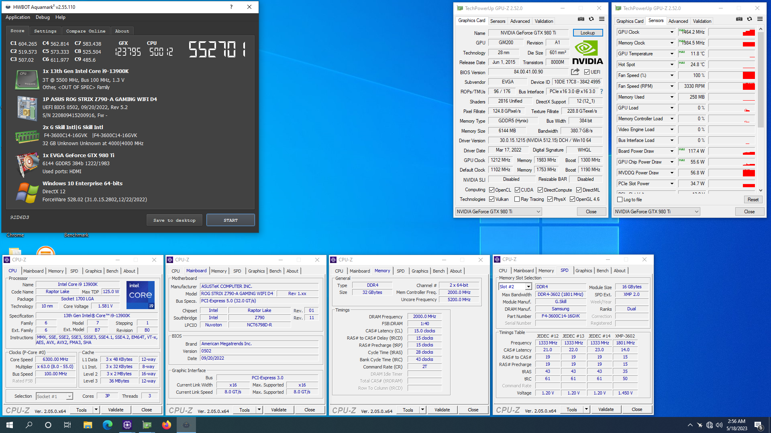Click the screenshot camera icon in left GPU-Z window
This screenshot has width=771, height=433.
point(581,19)
